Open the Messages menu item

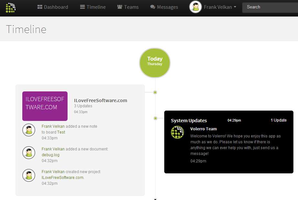pyautogui.click(x=164, y=7)
